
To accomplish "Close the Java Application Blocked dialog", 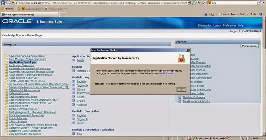I will click(188, 50).
